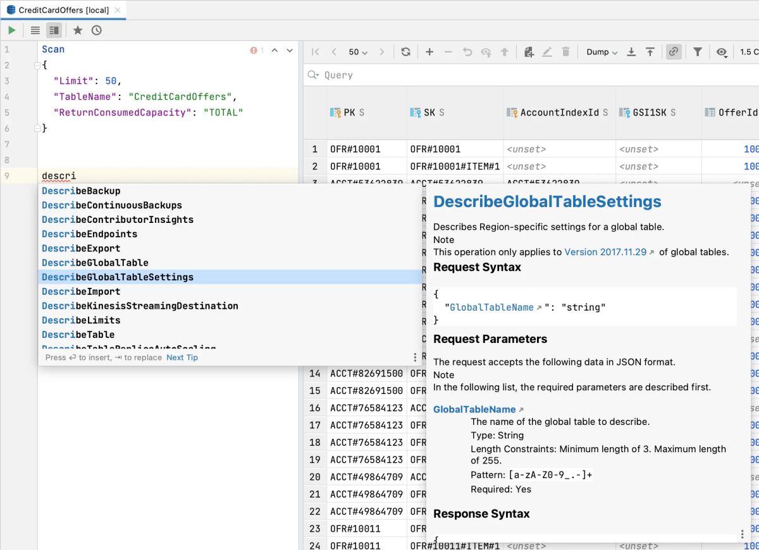
Task: Run the Scan query with the green play button
Action: click(x=12, y=30)
